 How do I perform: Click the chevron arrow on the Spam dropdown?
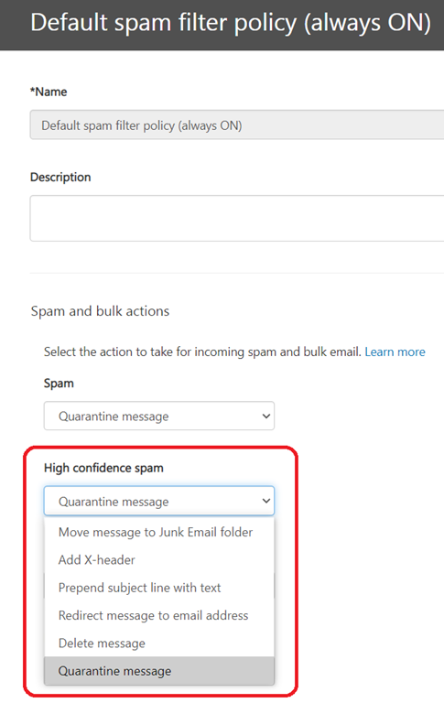pyautogui.click(x=266, y=416)
